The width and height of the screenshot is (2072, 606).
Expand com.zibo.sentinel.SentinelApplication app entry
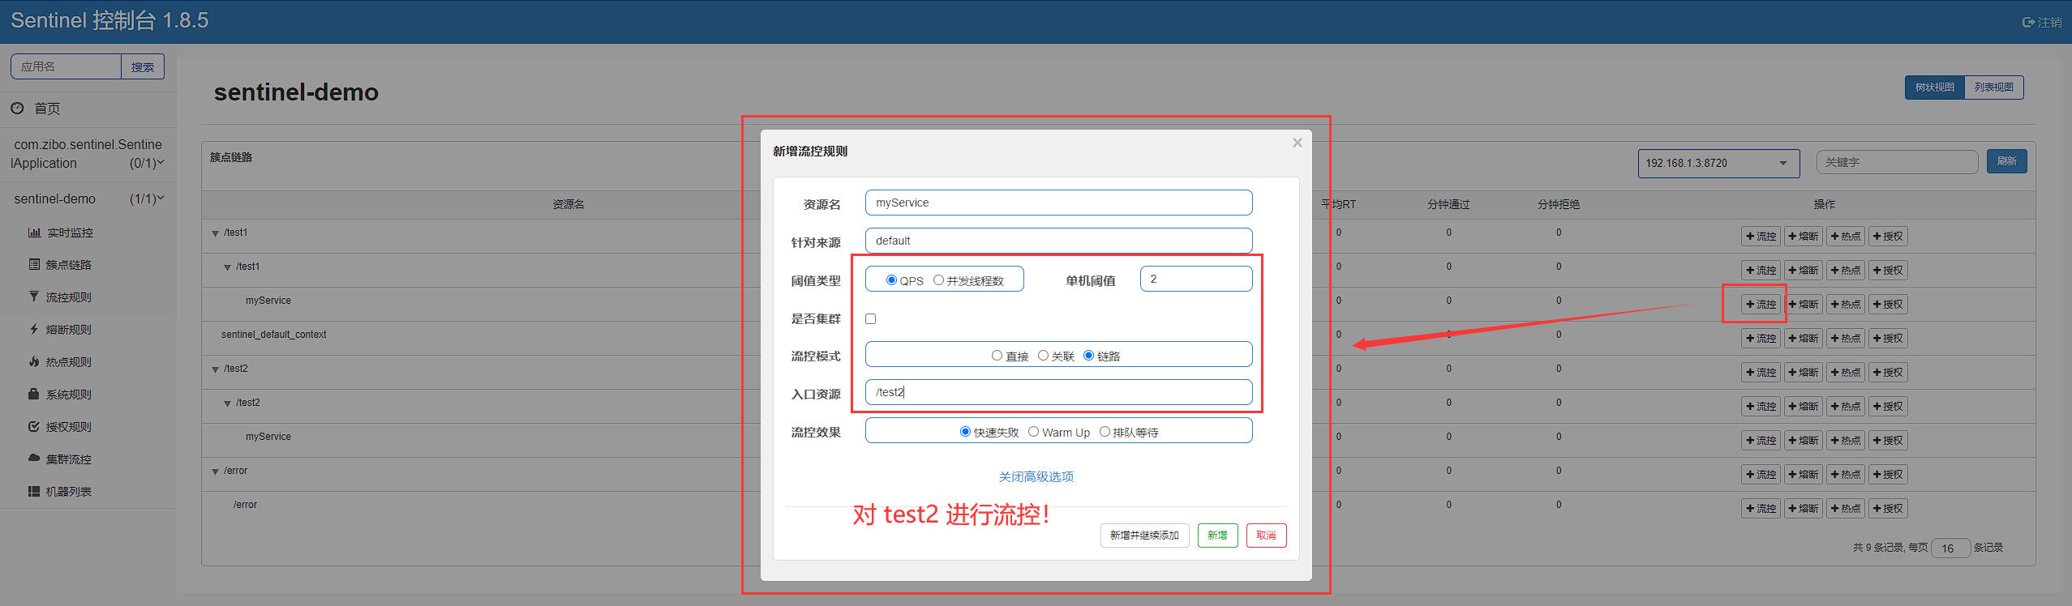[x=88, y=154]
